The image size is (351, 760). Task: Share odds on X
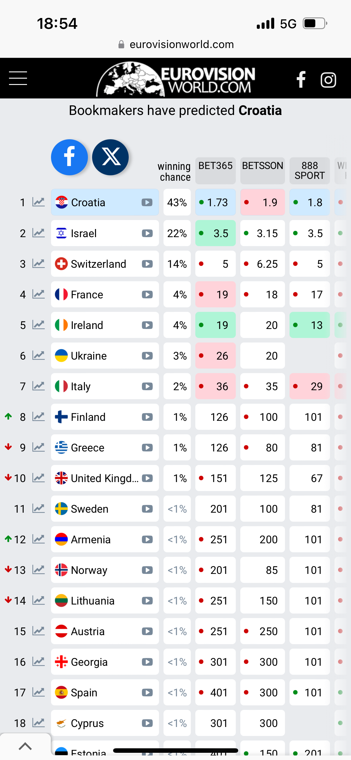[x=110, y=157]
